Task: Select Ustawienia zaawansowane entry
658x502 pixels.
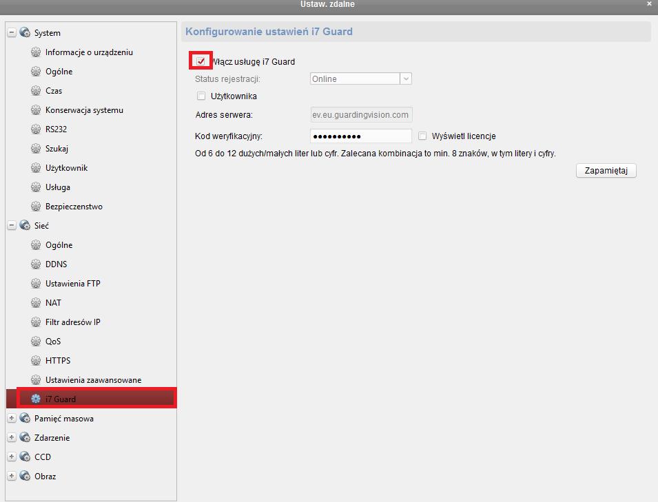Action: point(94,380)
